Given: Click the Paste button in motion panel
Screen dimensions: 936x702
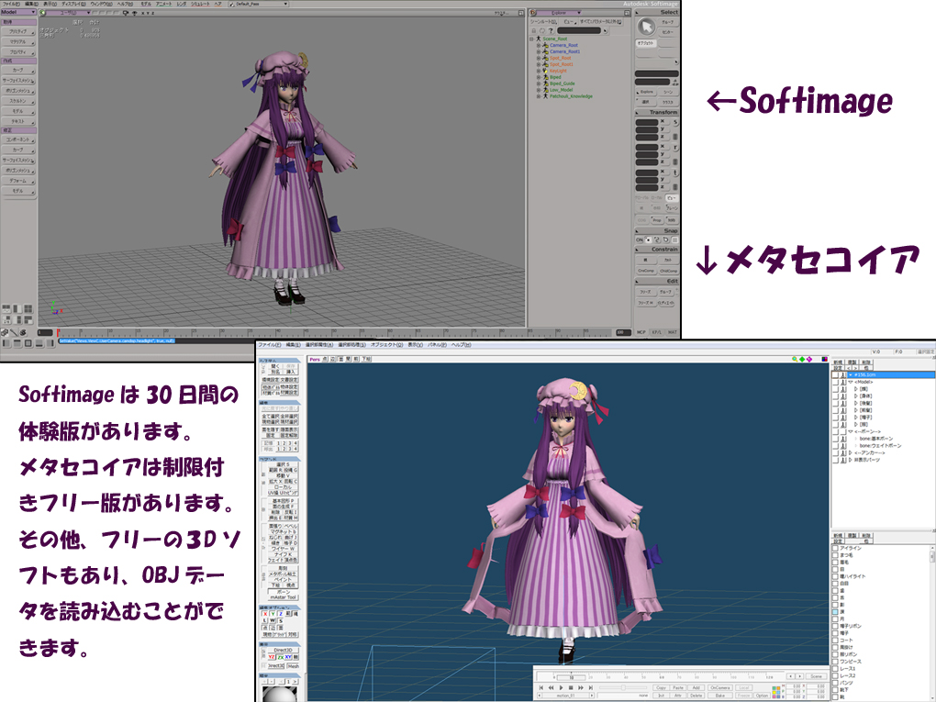Looking at the screenshot, I should pyautogui.click(x=678, y=687).
